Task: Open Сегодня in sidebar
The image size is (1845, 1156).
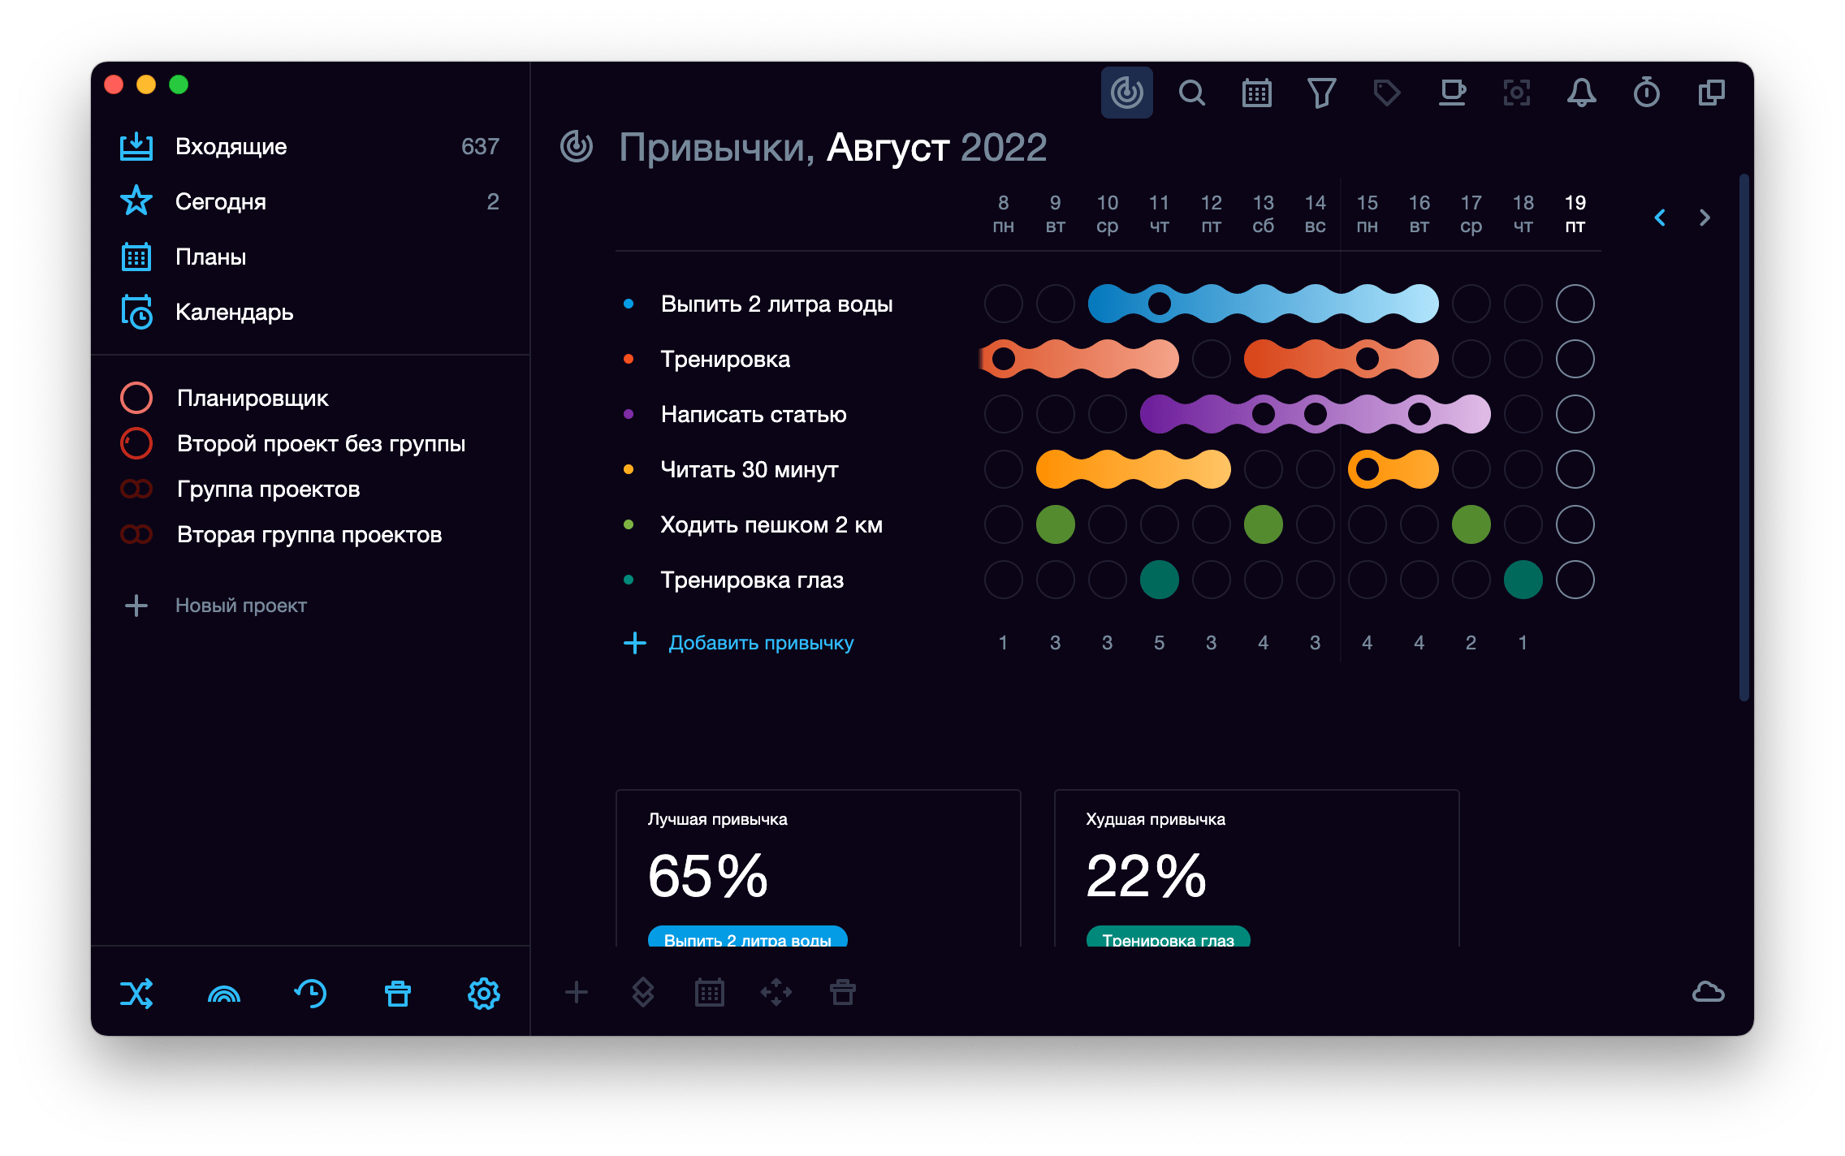Action: click(x=310, y=201)
